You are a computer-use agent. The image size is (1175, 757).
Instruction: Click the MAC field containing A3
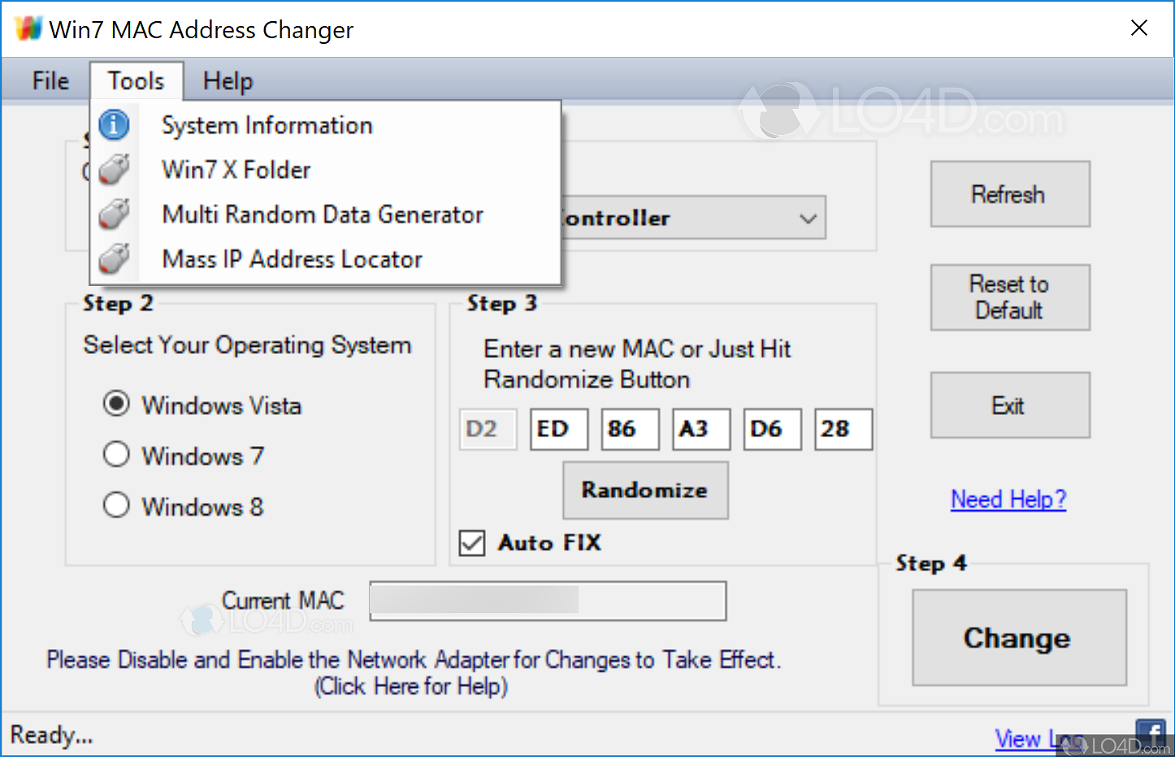[x=701, y=429]
